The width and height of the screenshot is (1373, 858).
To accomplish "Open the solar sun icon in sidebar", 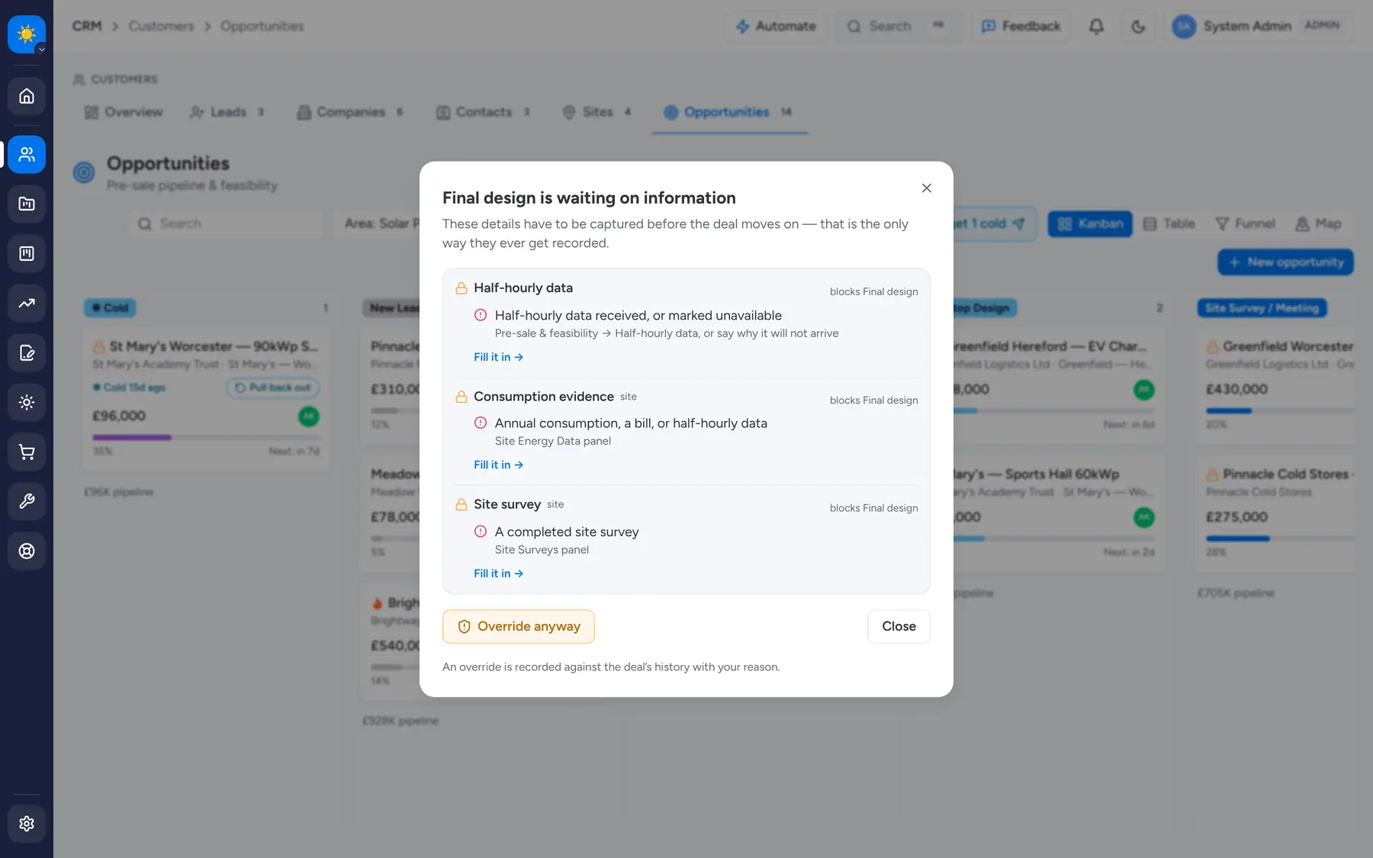I will [x=27, y=402].
